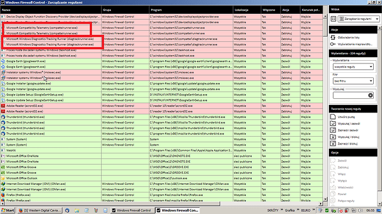Click the Zablokuj option icon under Opcje
This screenshot has height=214, width=382.
(x=333, y=168)
